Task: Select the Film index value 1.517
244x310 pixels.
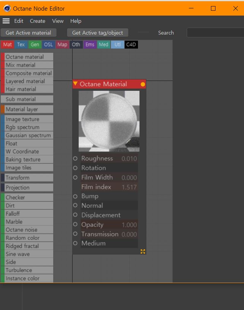Action: [x=129, y=187]
